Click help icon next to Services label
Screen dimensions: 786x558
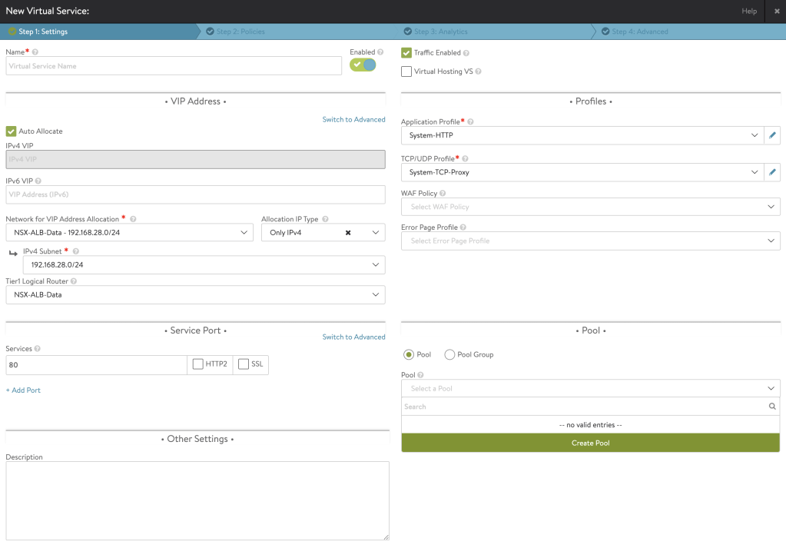click(38, 349)
